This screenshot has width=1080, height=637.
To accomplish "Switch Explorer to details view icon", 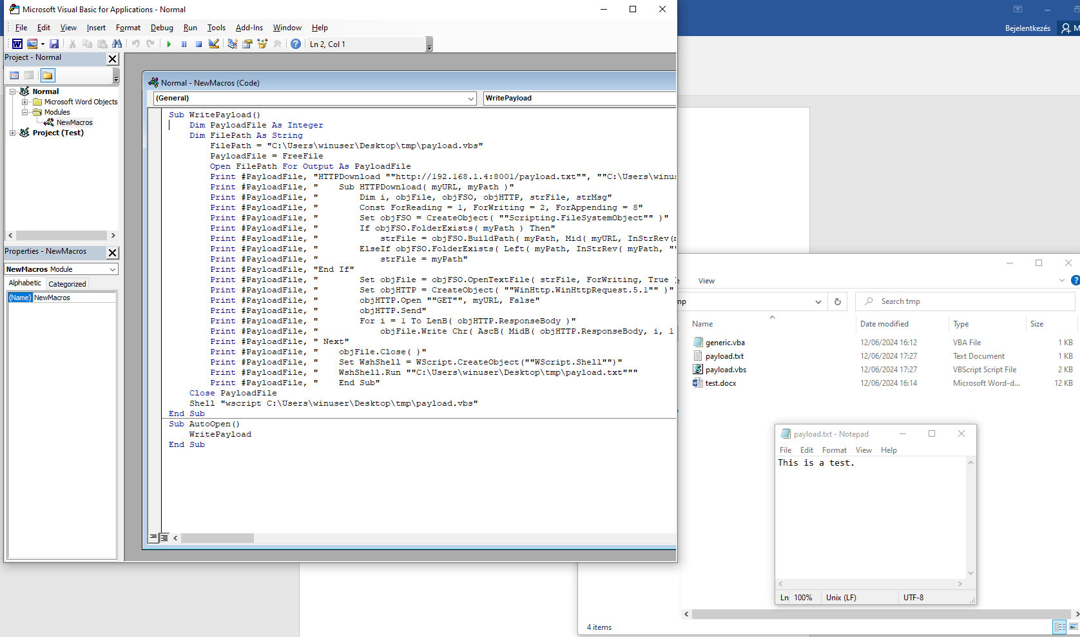I will [1059, 627].
